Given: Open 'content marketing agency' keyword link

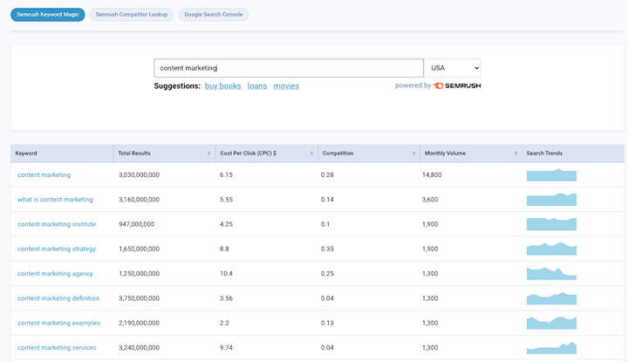Looking at the screenshot, I should pyautogui.click(x=55, y=274).
